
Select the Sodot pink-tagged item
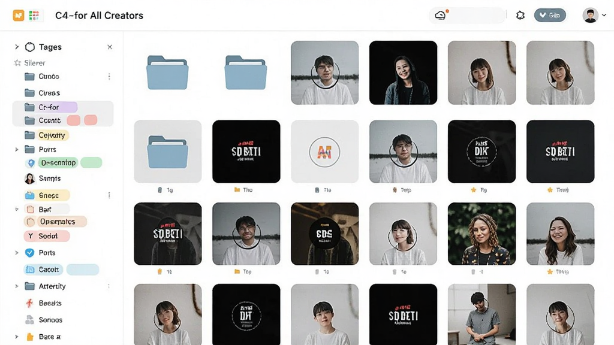pos(47,236)
